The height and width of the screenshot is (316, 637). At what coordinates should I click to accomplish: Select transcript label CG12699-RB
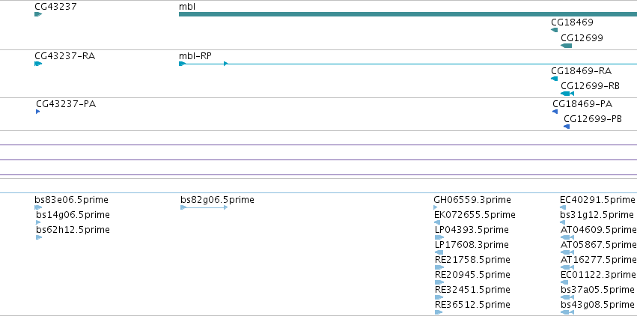[591, 86]
